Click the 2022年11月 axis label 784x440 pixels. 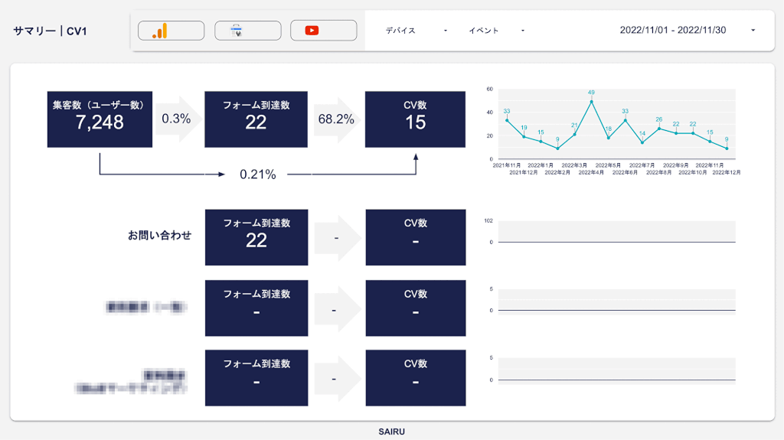(709, 165)
